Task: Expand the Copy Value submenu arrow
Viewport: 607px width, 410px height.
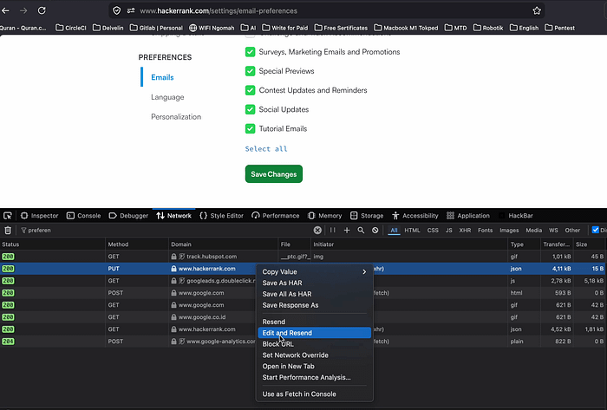Action: click(364, 272)
